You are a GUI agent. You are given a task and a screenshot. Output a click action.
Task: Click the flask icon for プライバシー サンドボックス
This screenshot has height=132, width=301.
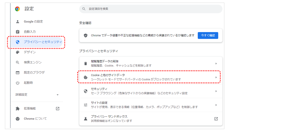85,119
